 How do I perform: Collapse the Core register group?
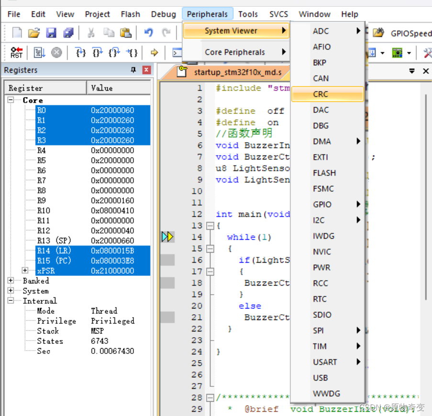pyautogui.click(x=11, y=100)
